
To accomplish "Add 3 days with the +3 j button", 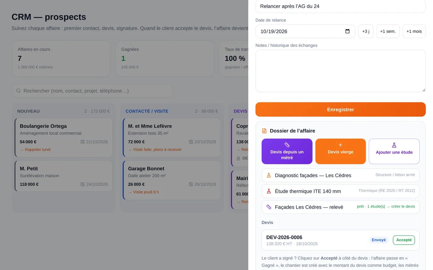I will pos(366,31).
